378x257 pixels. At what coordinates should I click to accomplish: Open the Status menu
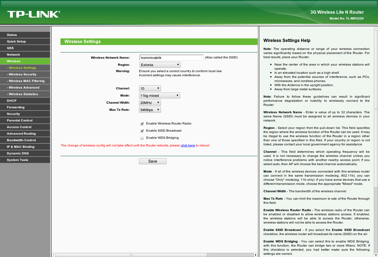(25, 35)
